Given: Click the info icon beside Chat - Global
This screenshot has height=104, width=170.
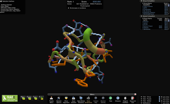Looking at the screenshot, I should pos(159,101).
